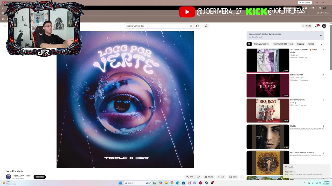The width and height of the screenshot is (332, 186).
Task: Open the BBY BOO Remix thumbnail
Action: (x=268, y=111)
